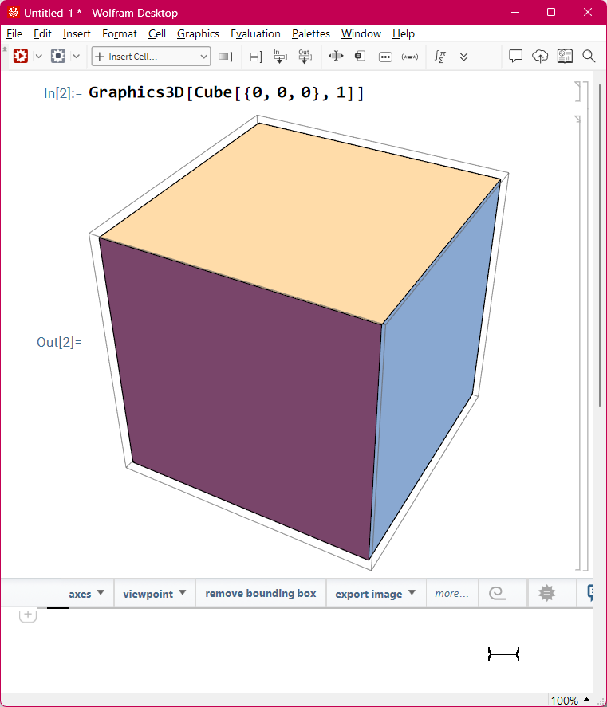Open the Graphics menu
The image size is (607, 707).
[198, 33]
